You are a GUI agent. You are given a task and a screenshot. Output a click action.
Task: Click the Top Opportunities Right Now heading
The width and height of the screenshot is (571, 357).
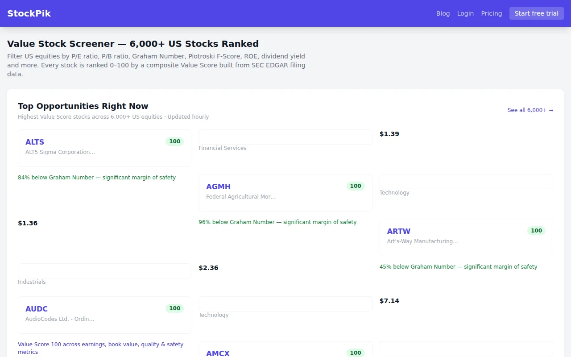(x=83, y=106)
